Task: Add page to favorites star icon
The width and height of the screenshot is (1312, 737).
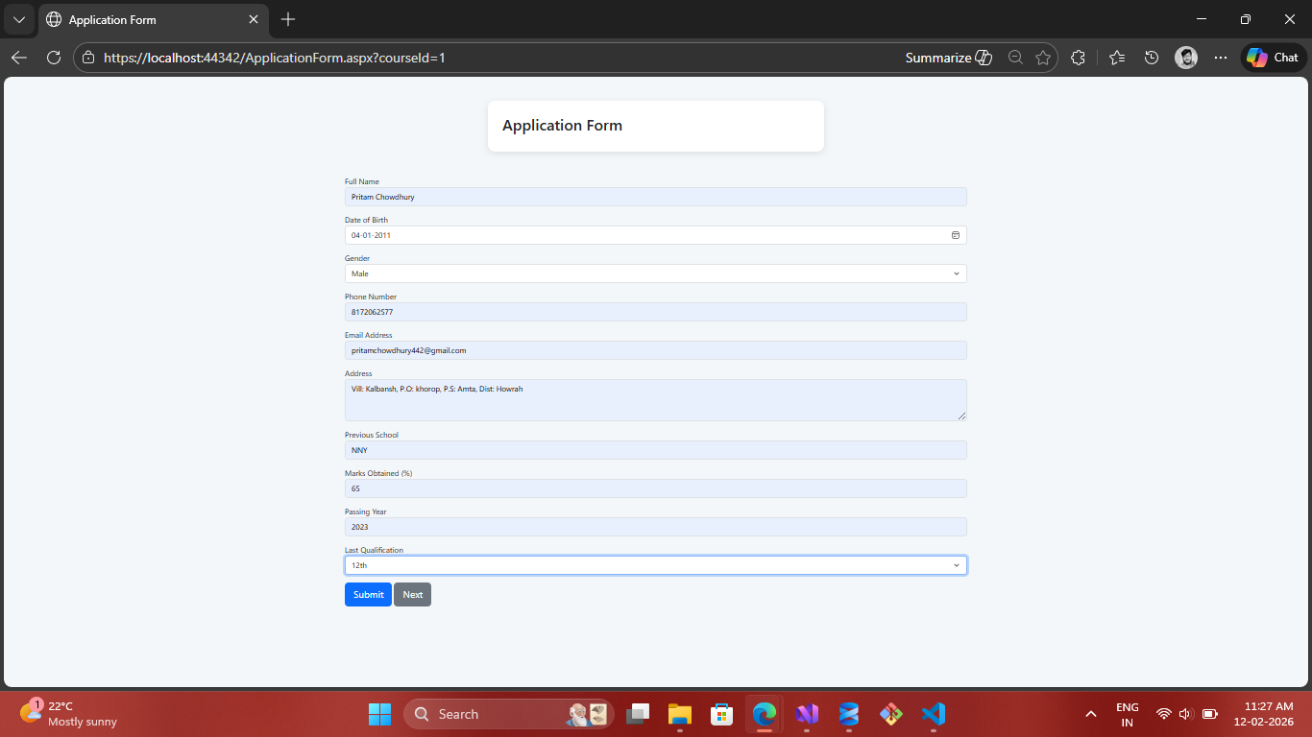Action: point(1043,58)
